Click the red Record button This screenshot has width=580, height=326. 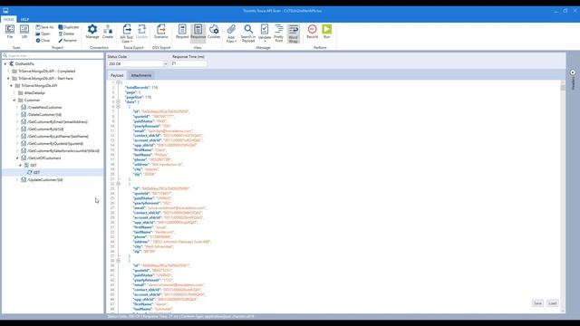tap(312, 32)
